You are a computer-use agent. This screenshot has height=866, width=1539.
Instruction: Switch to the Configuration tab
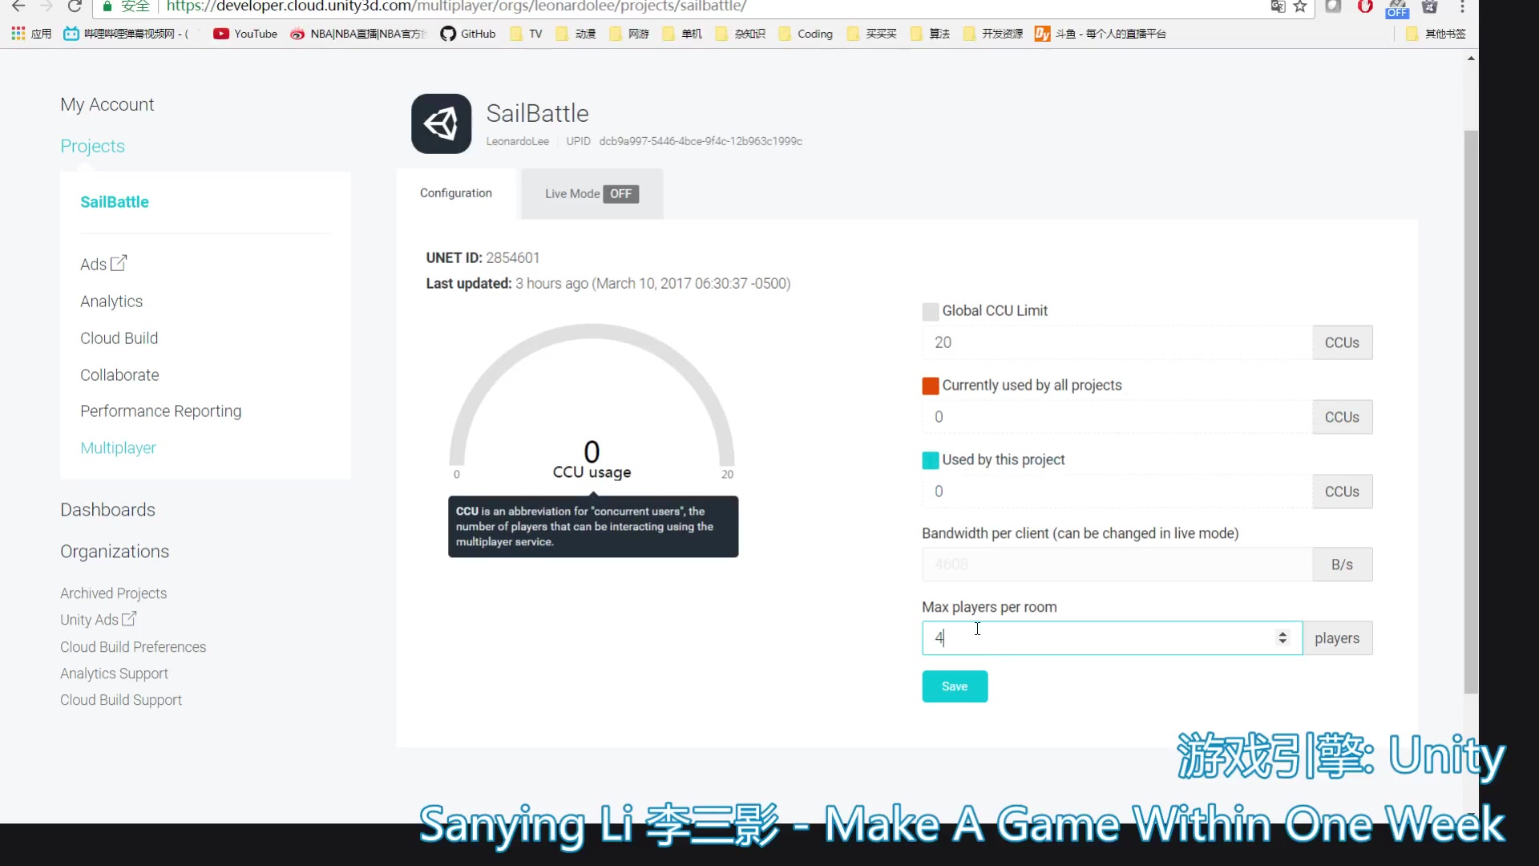[455, 193]
